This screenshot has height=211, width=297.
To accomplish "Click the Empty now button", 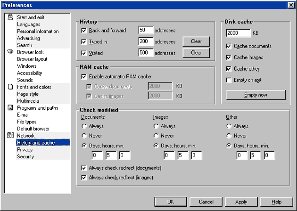I will tap(256, 95).
